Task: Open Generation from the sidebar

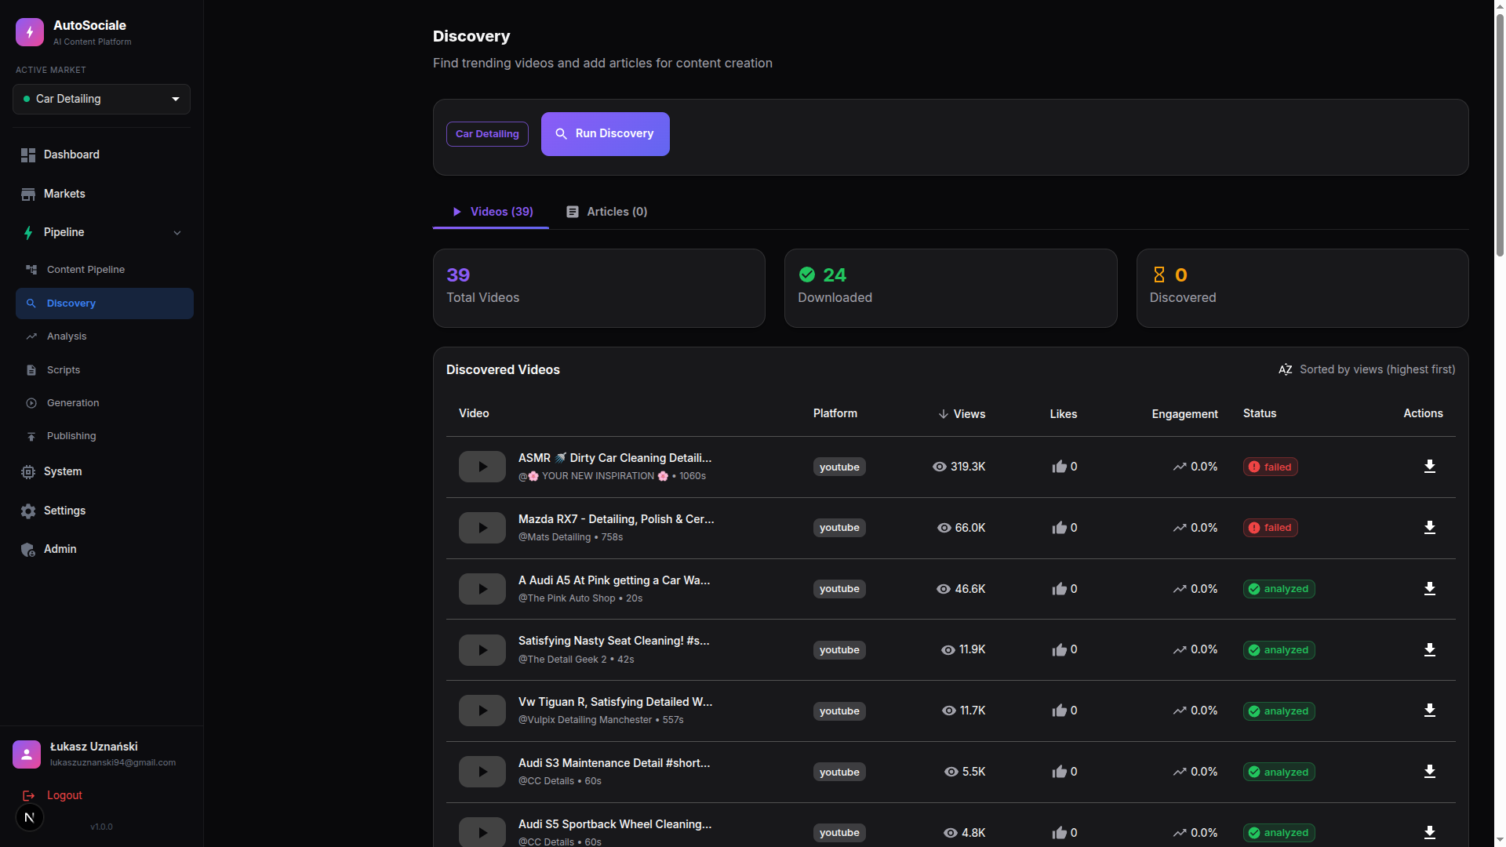Action: click(x=31, y=402)
